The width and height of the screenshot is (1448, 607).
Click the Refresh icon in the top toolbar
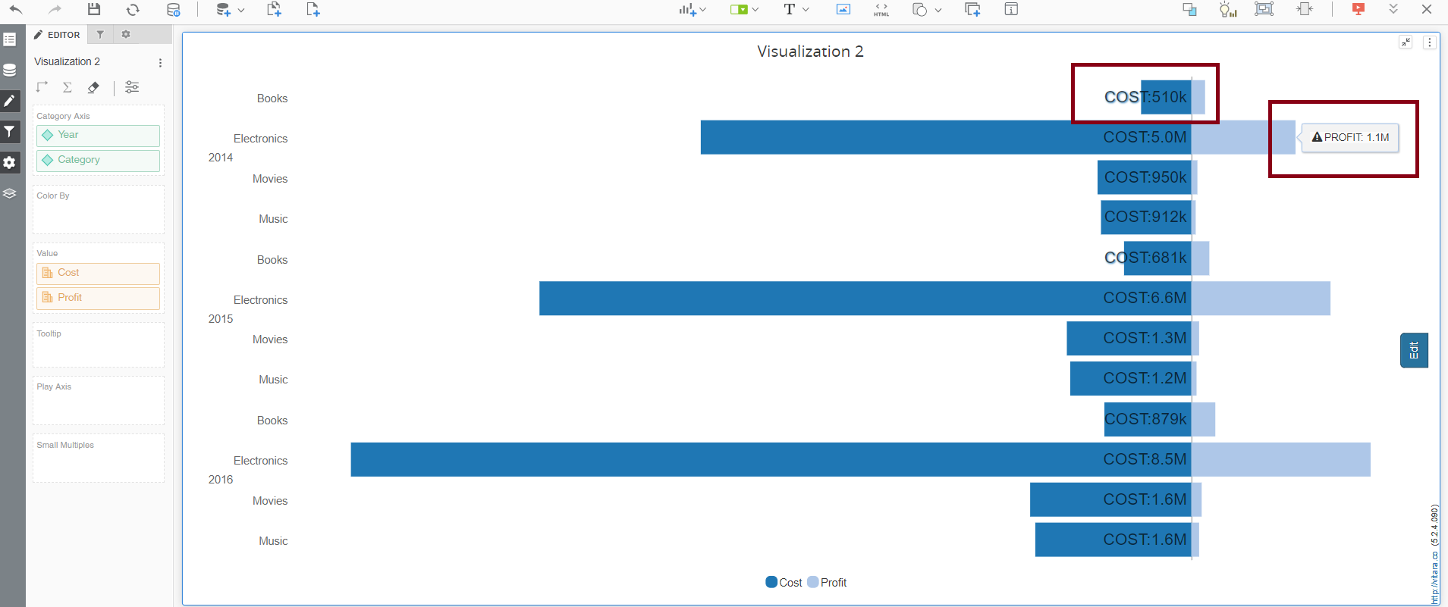coord(133,10)
